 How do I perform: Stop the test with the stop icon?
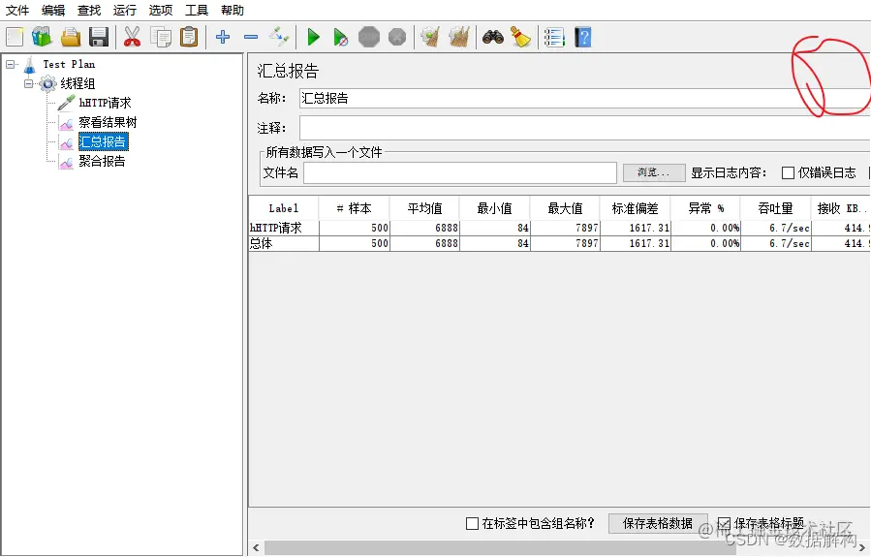click(x=369, y=37)
